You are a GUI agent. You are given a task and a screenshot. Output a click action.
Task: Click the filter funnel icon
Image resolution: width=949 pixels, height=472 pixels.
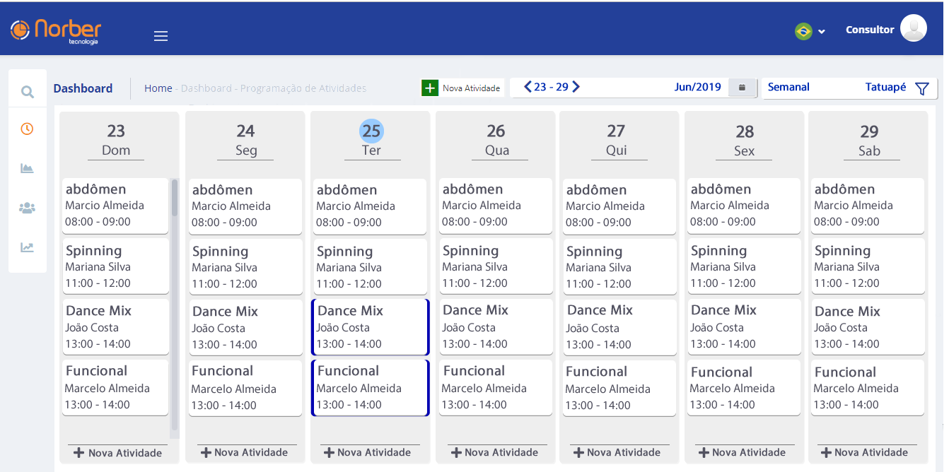(x=921, y=88)
